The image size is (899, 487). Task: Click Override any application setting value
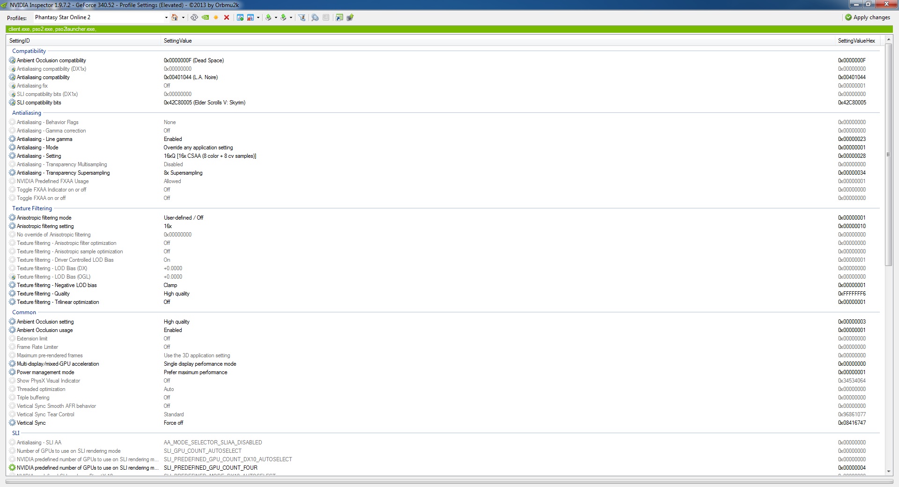(198, 148)
